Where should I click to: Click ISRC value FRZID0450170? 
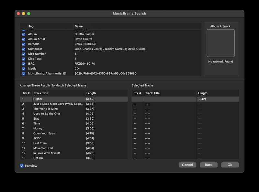click(x=85, y=64)
